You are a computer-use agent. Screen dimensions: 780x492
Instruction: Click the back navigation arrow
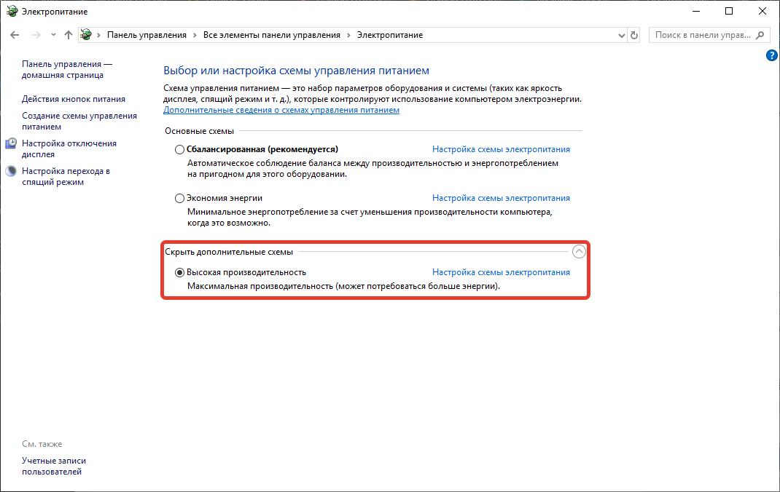click(15, 35)
